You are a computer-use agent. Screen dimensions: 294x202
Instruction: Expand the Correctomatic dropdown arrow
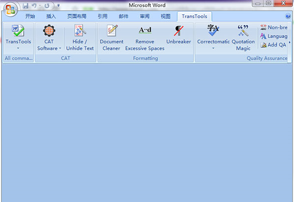click(x=213, y=48)
